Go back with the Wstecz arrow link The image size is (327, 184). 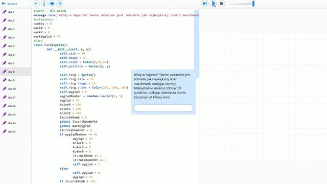pyautogui.click(x=9, y=4)
